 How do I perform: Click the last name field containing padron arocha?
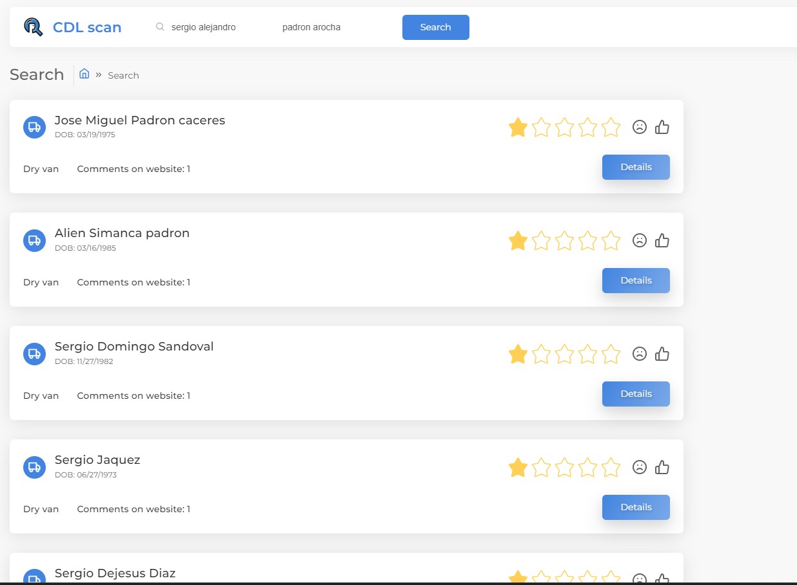[329, 27]
